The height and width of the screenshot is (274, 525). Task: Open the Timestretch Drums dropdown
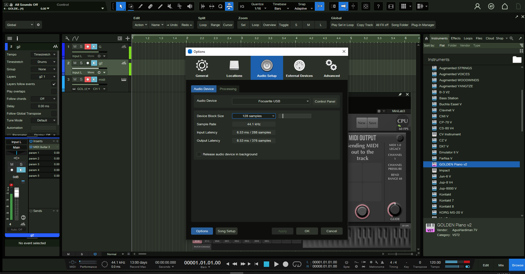tap(44, 62)
